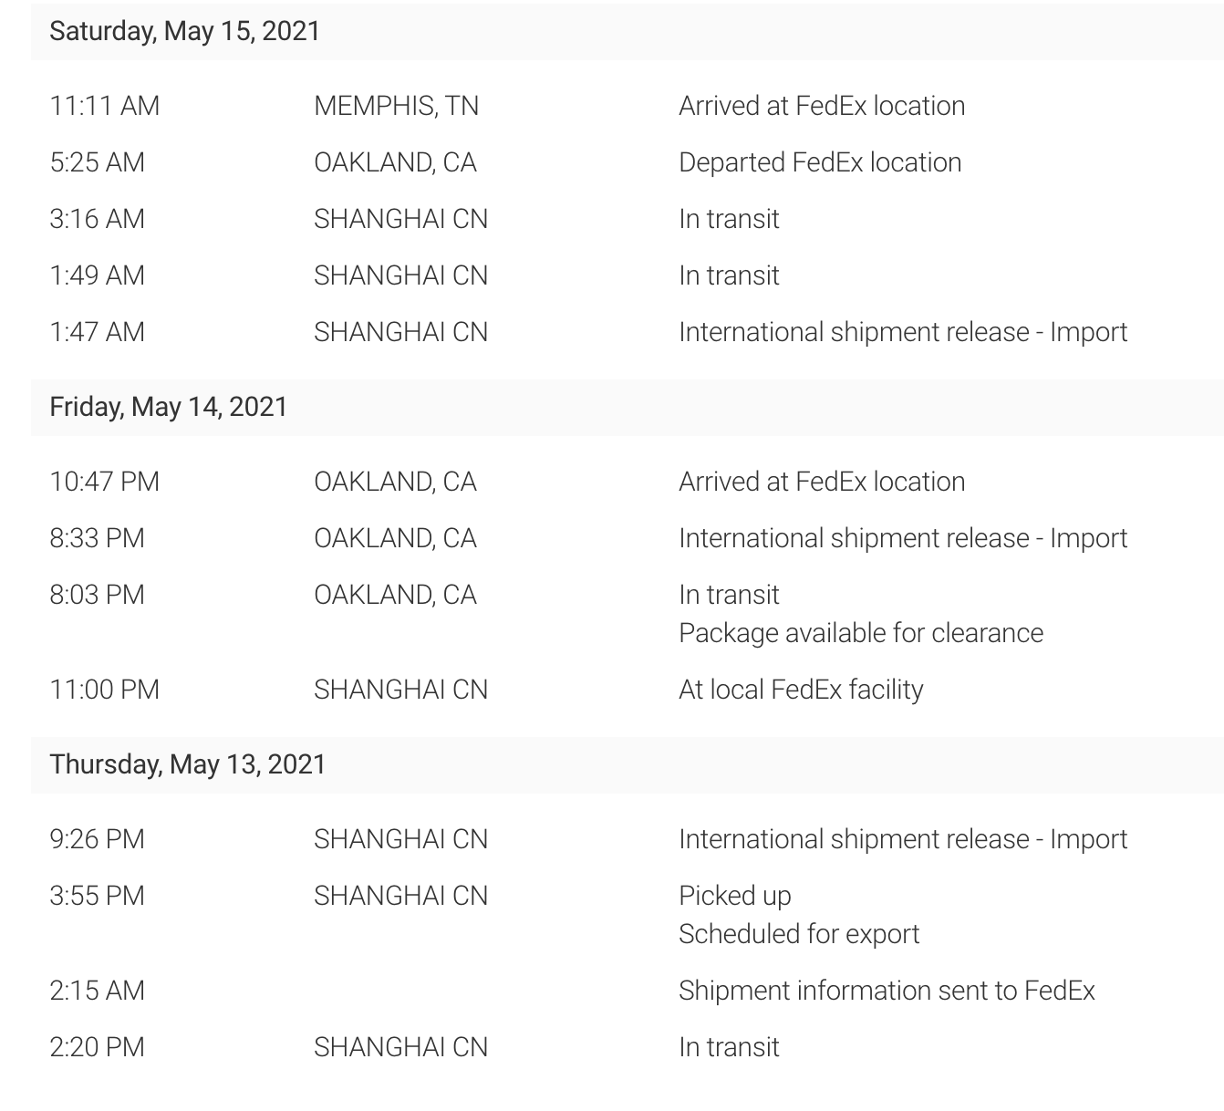The width and height of the screenshot is (1224, 1111).
Task: Click Package available for clearance status
Action: 861,633
